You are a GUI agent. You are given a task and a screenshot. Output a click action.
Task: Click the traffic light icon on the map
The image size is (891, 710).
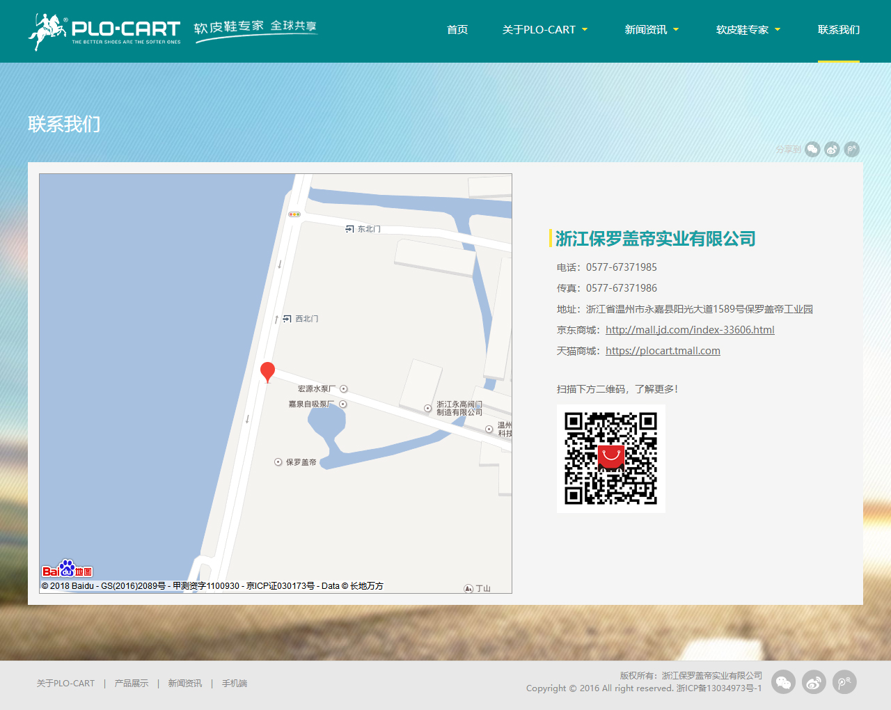(294, 214)
